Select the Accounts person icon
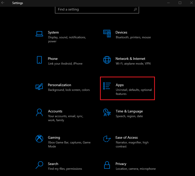 tap(39, 112)
